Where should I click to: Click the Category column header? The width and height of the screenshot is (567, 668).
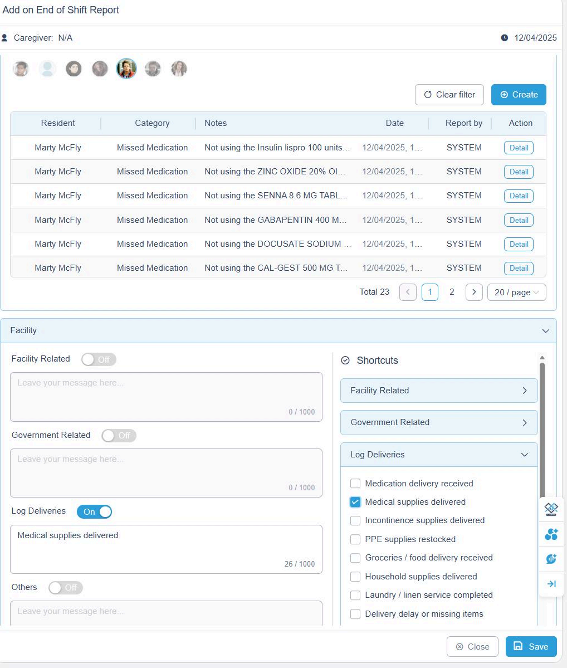pyautogui.click(x=152, y=123)
